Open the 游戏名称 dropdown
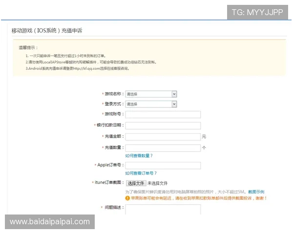Screen dimensions: 293x234 click(151, 94)
